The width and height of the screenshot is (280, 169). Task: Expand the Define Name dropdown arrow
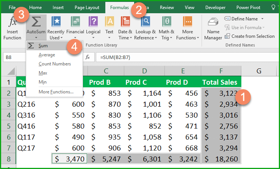tap(262, 19)
